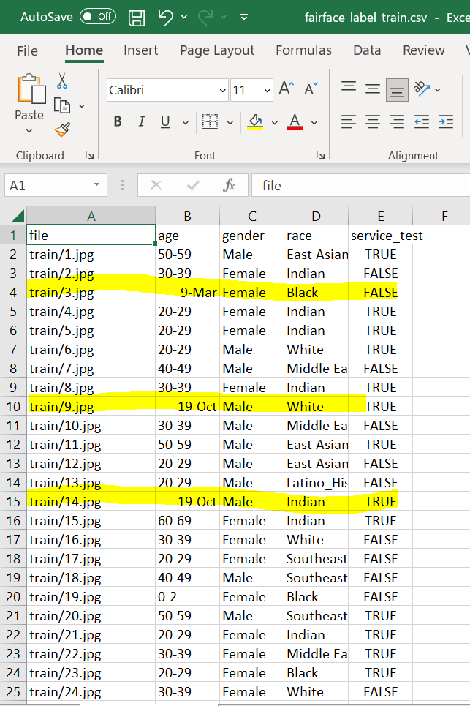Open Customize Quick Access Toolbar menu
This screenshot has height=706, width=470.
pyautogui.click(x=243, y=17)
